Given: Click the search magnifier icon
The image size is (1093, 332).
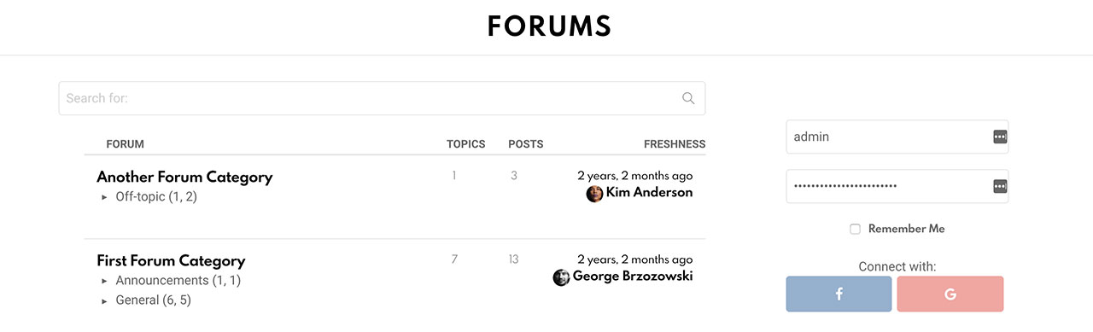Looking at the screenshot, I should (688, 98).
